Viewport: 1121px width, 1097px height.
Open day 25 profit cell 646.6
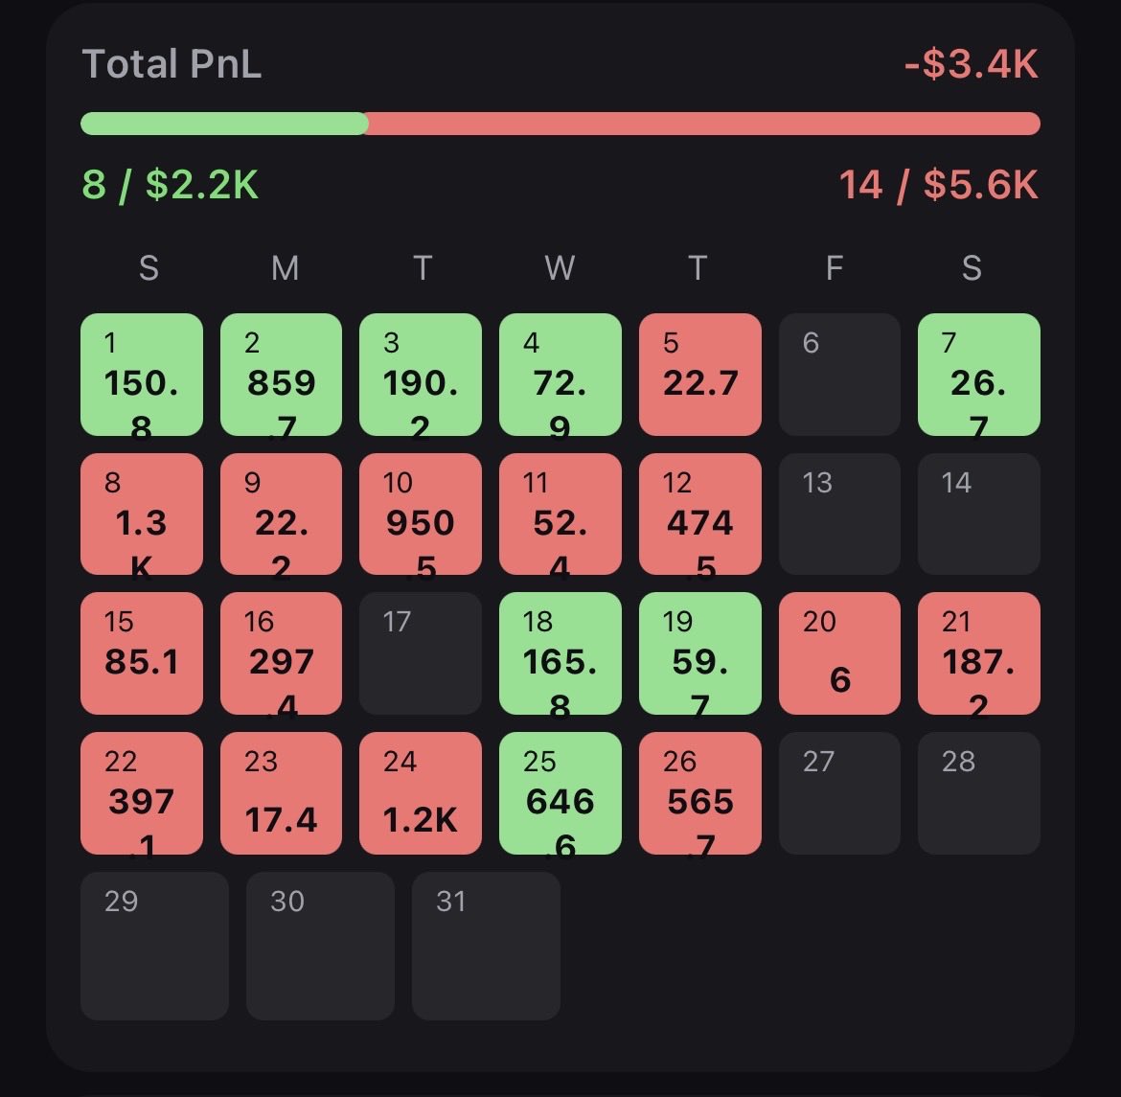(x=560, y=793)
